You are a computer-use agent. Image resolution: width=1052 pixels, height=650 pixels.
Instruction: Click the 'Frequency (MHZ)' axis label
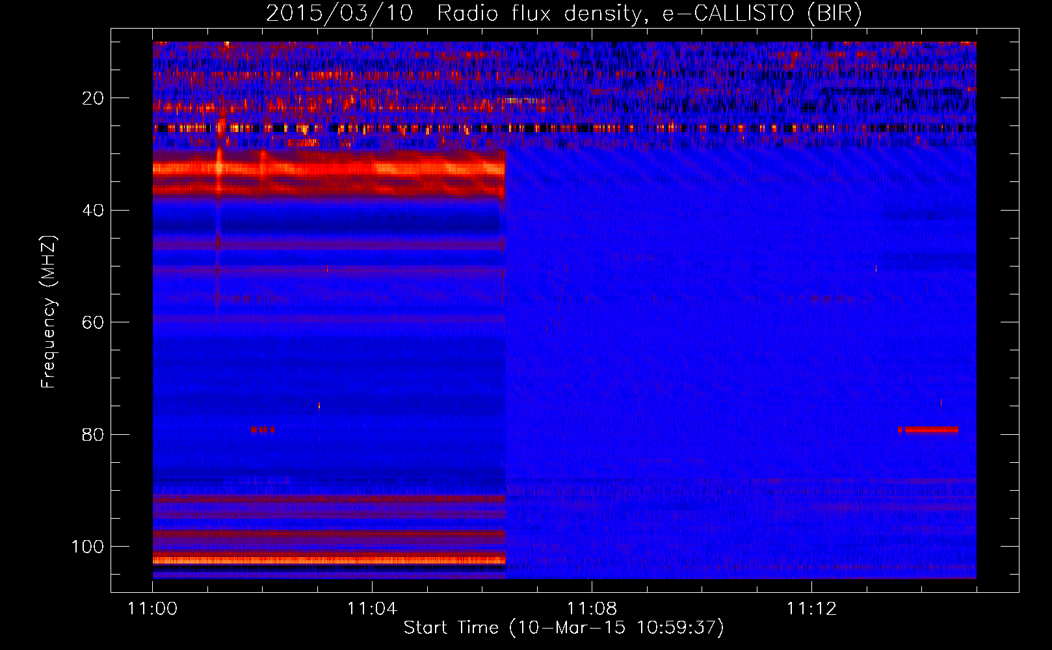pyautogui.click(x=49, y=312)
